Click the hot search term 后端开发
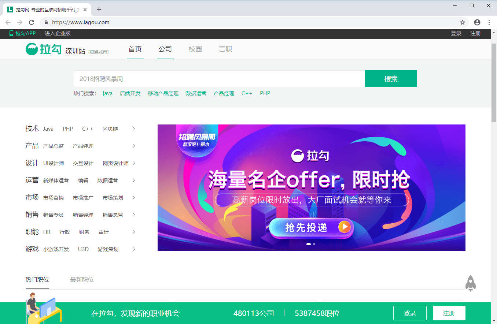Screen dimensions: 497x324 pos(130,93)
